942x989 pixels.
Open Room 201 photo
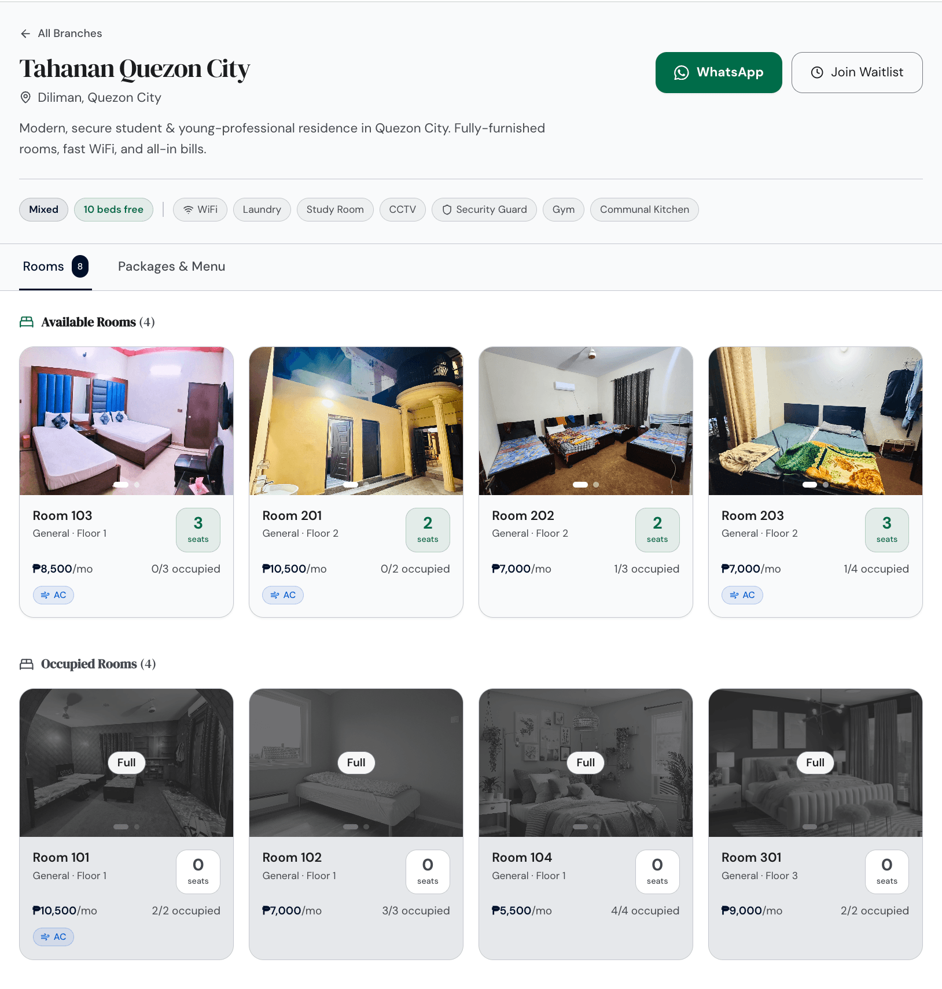356,421
